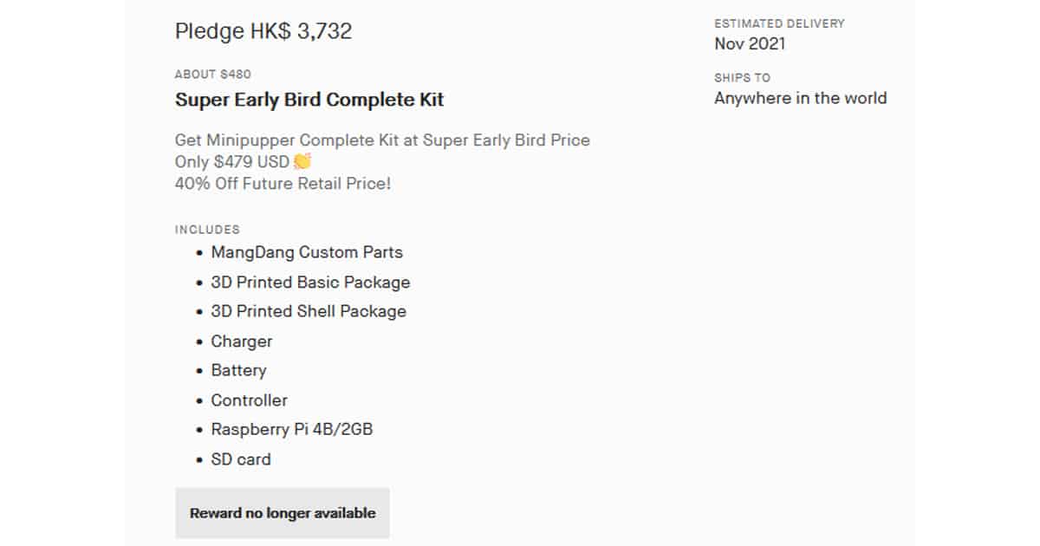This screenshot has height=546, width=1040.
Task: Select the MangDang Custom Parts list item
Action: (x=307, y=252)
